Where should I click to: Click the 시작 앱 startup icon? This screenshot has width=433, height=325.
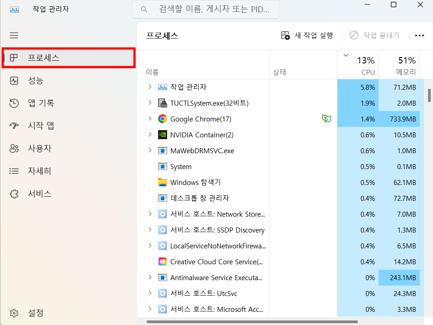click(x=14, y=126)
